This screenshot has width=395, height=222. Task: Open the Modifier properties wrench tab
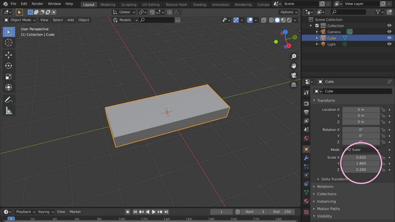306,158
